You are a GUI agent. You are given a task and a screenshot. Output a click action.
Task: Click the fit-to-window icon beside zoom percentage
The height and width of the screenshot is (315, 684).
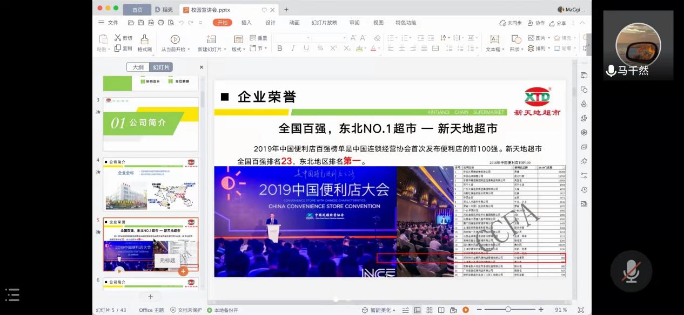point(581,310)
